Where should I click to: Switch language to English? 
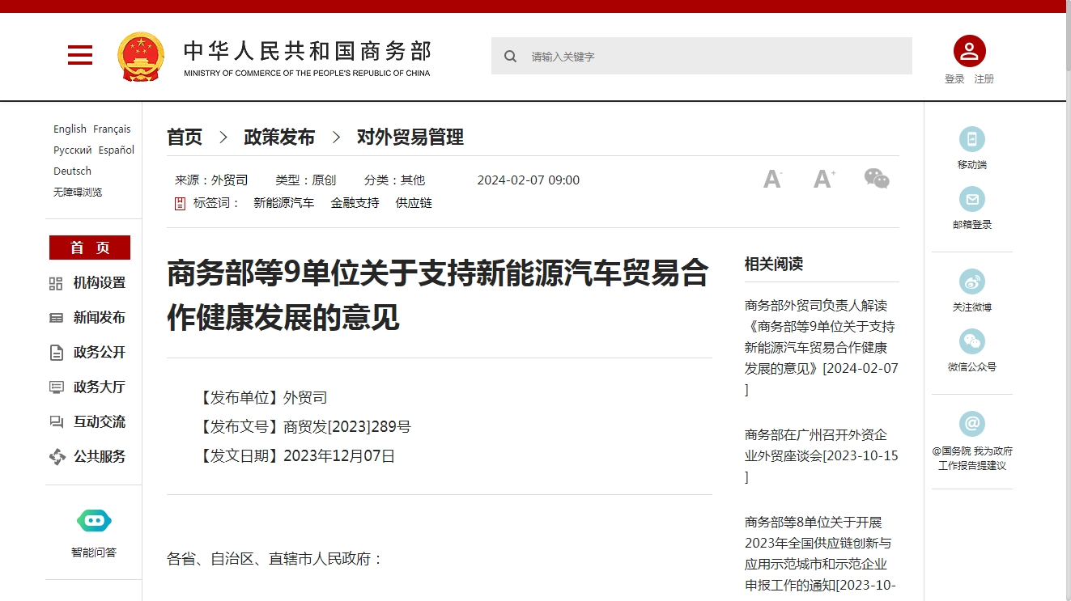(x=70, y=129)
